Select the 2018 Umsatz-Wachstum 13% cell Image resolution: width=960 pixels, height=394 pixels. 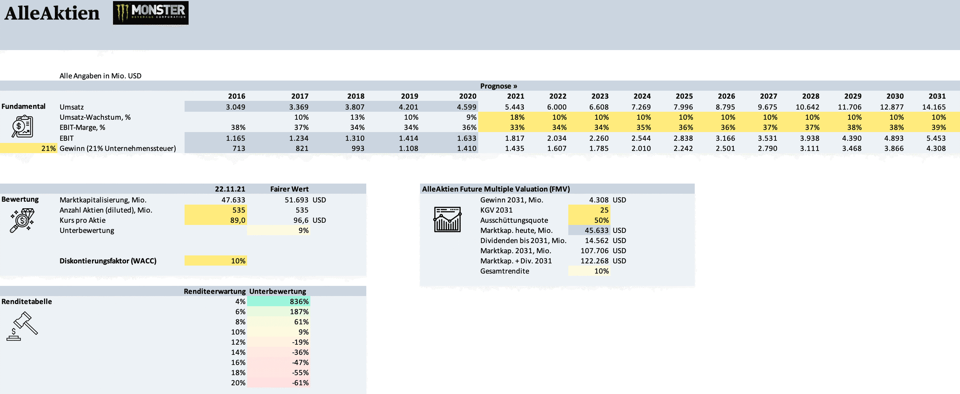(x=357, y=117)
